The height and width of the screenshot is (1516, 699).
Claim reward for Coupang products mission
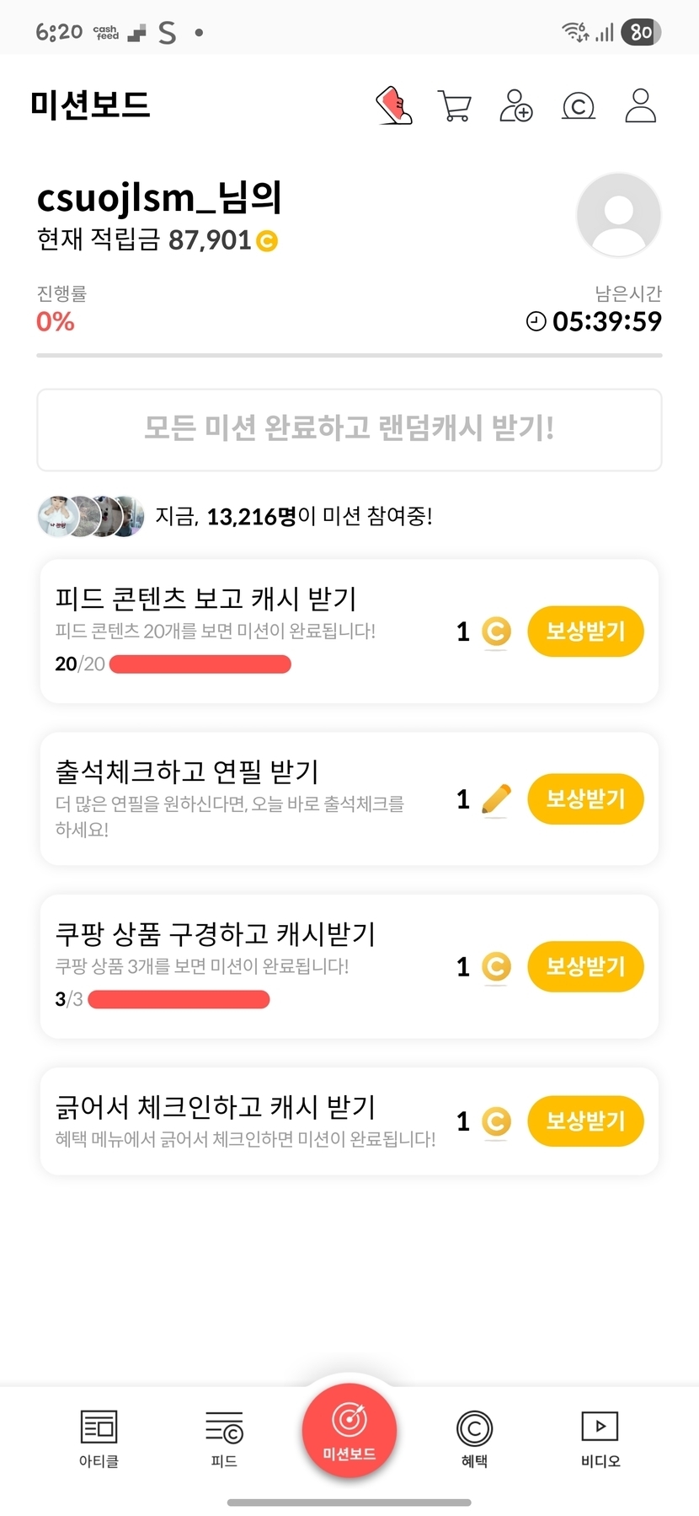[585, 966]
